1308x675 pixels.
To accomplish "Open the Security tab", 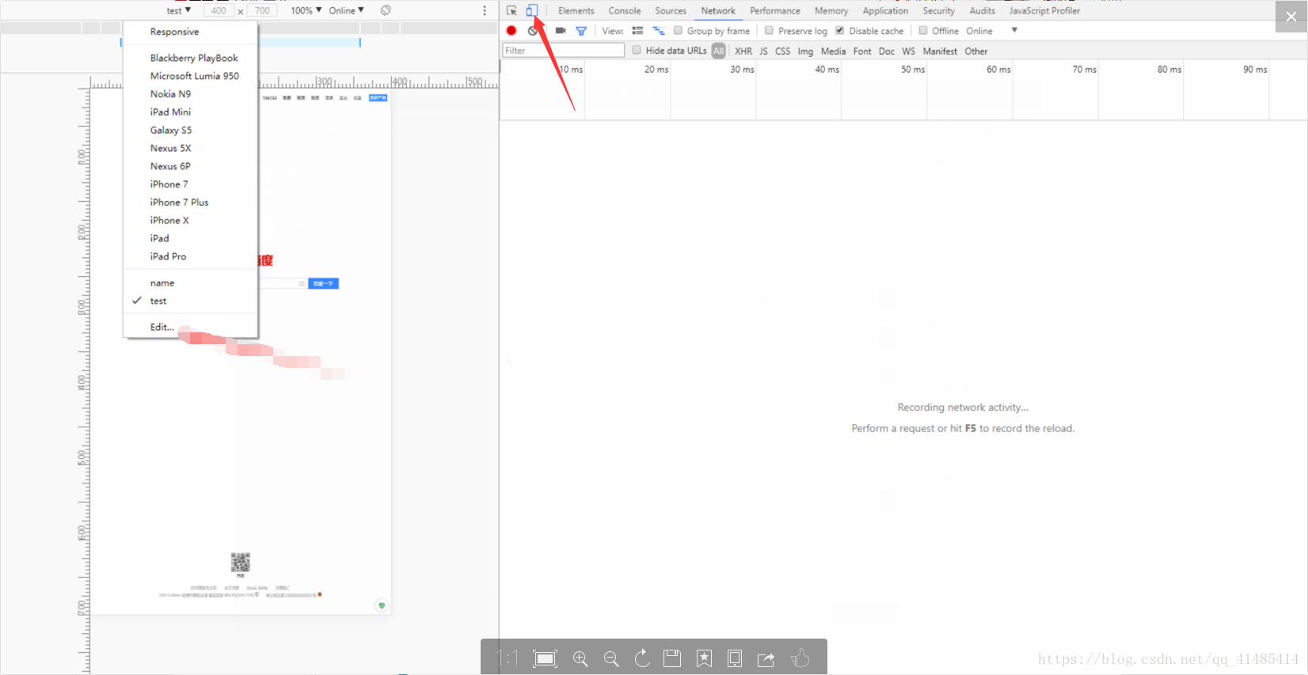I will coord(938,10).
